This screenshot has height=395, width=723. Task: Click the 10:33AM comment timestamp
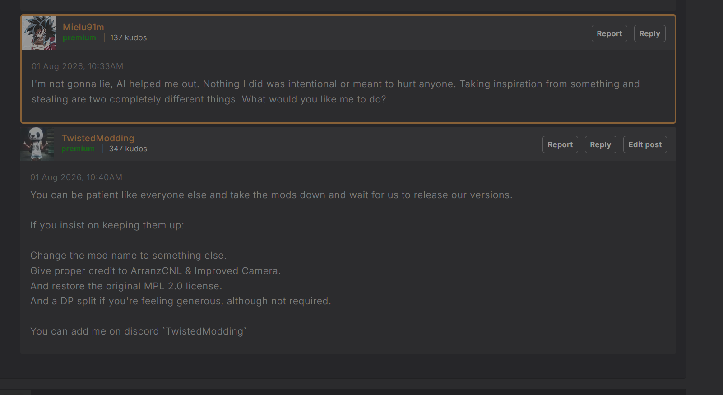click(77, 66)
